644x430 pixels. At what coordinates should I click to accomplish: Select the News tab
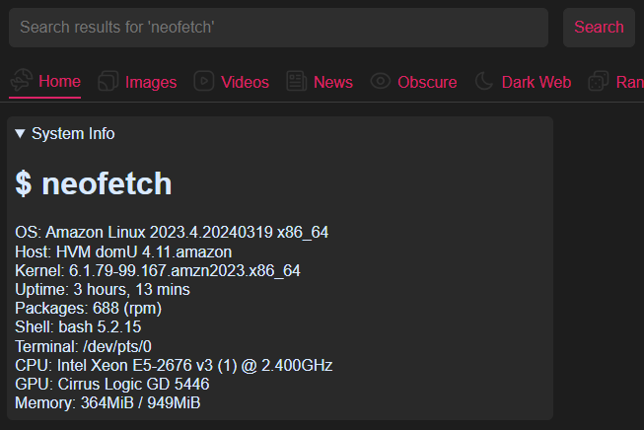point(332,82)
